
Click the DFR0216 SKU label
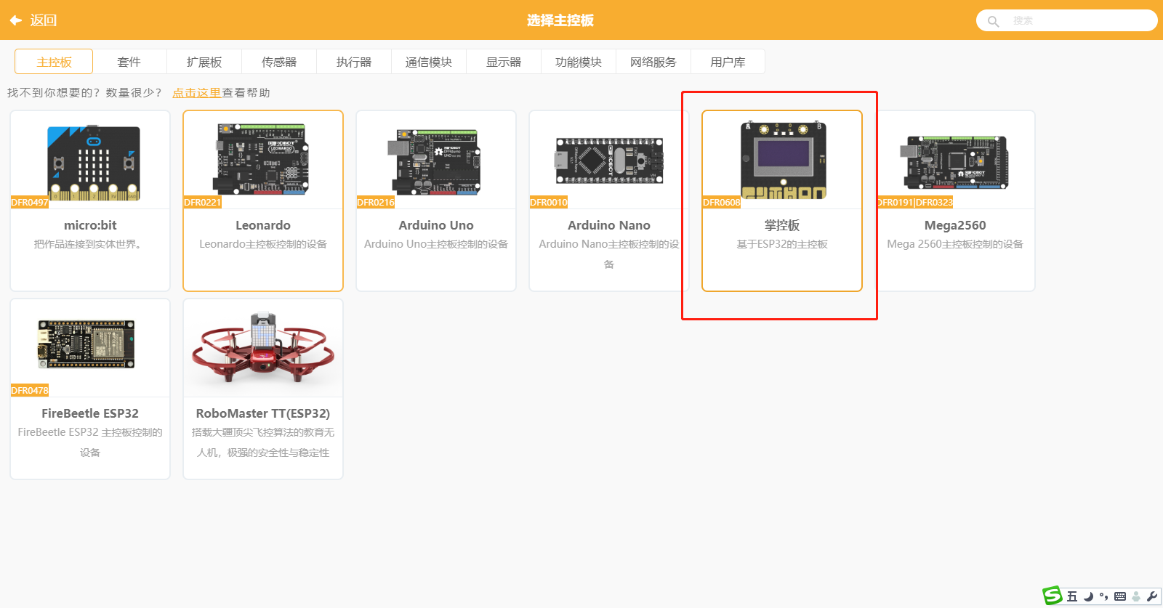click(376, 203)
